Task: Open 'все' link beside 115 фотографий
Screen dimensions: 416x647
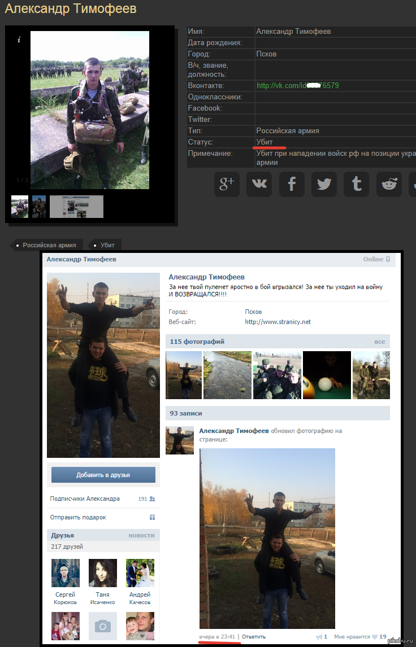Action: [x=379, y=342]
